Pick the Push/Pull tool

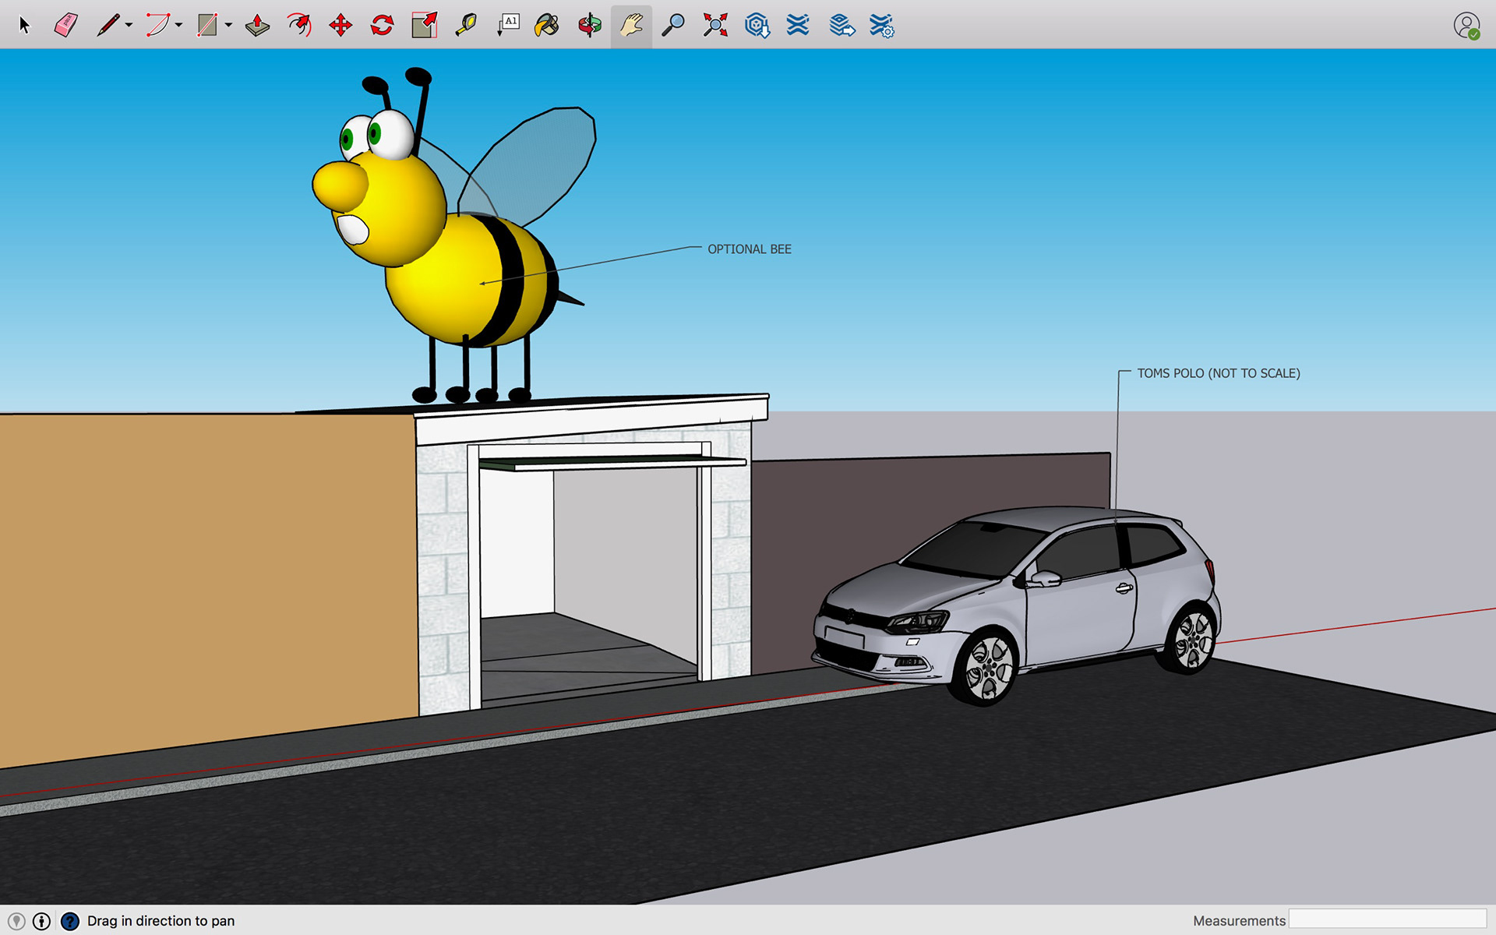(257, 26)
